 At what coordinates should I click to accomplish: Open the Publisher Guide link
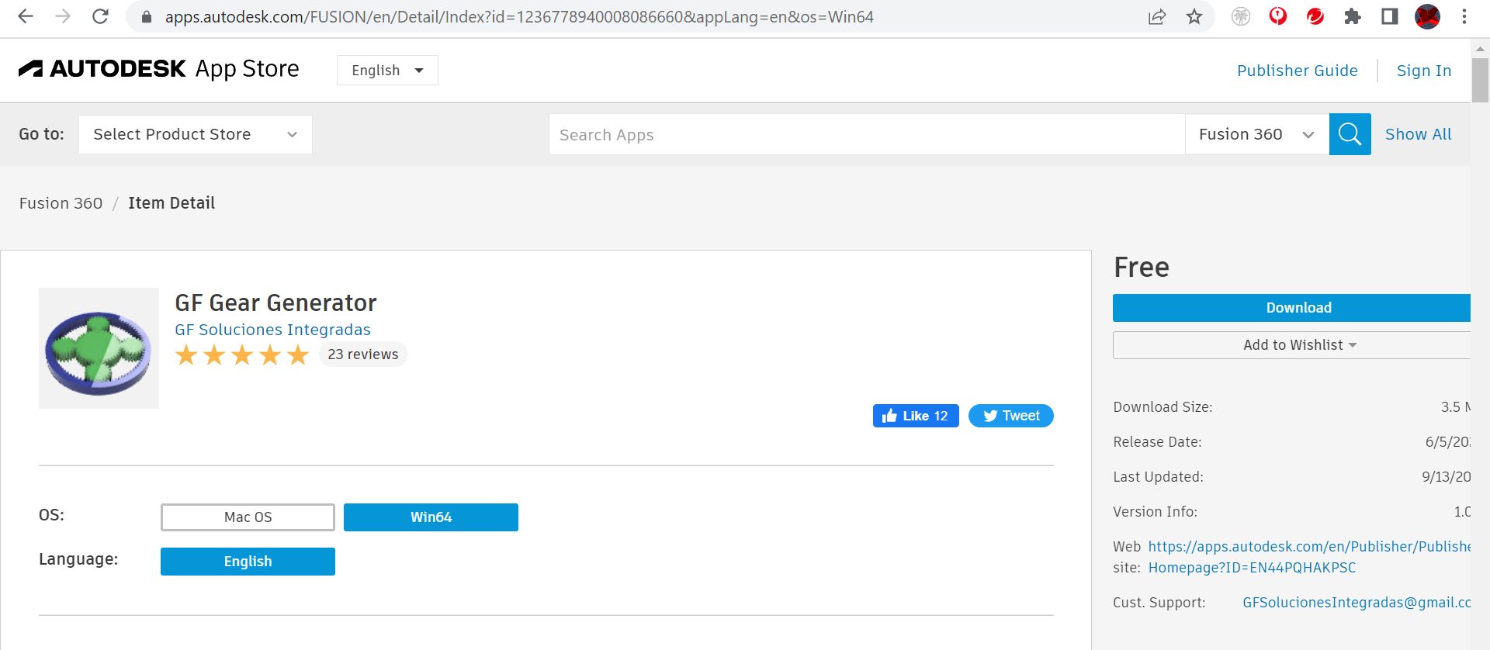pyautogui.click(x=1298, y=71)
